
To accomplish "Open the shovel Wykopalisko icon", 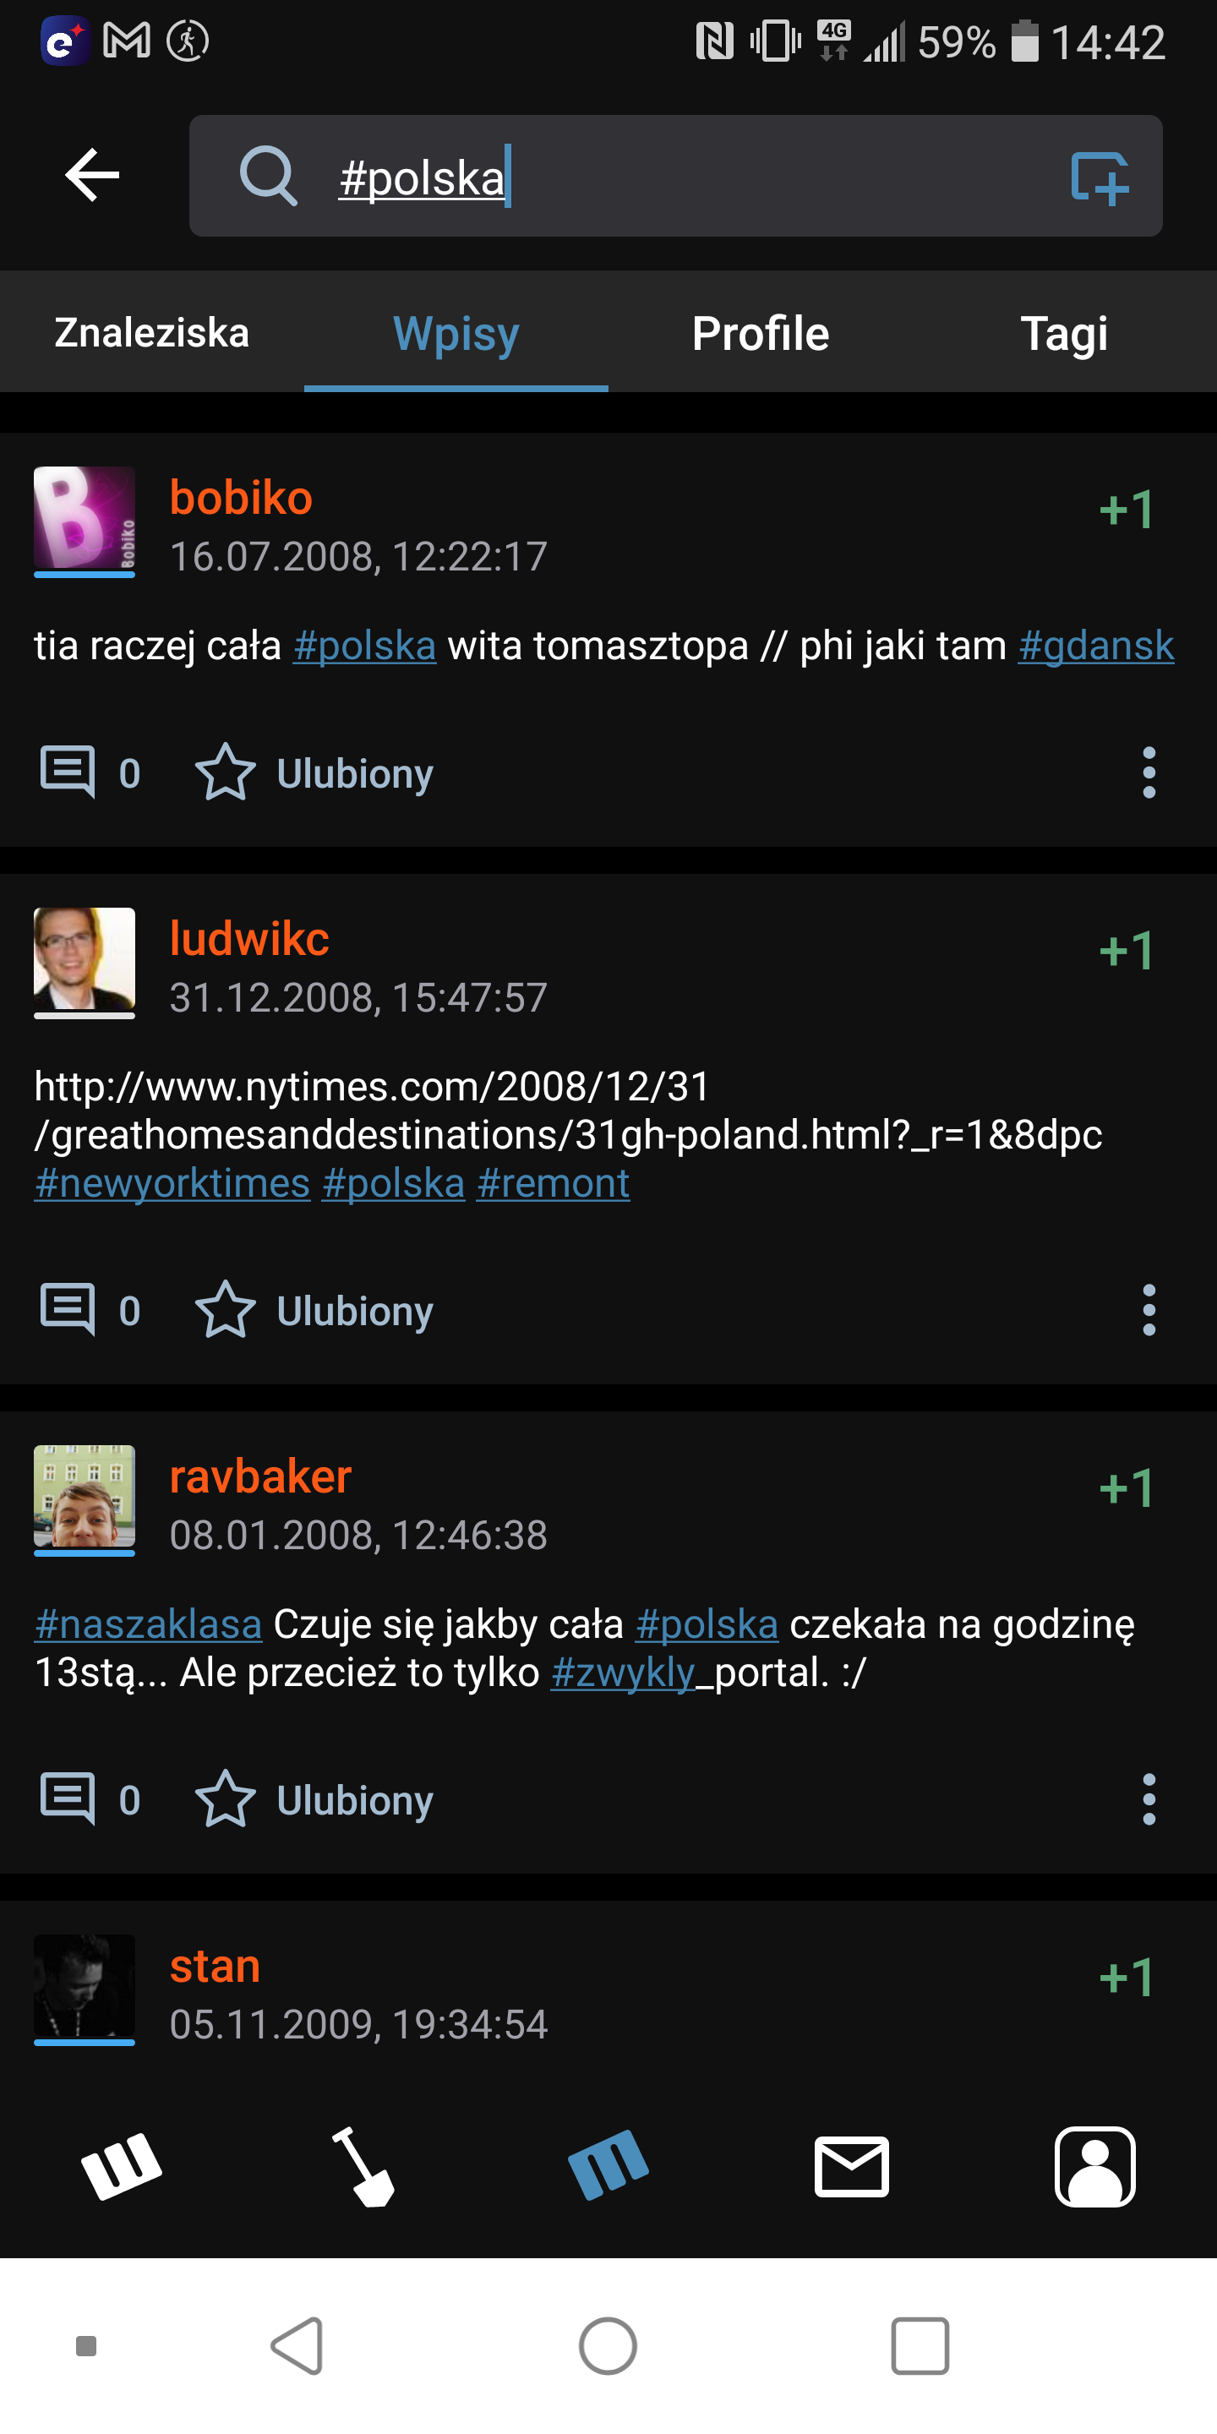I will coord(363,2165).
